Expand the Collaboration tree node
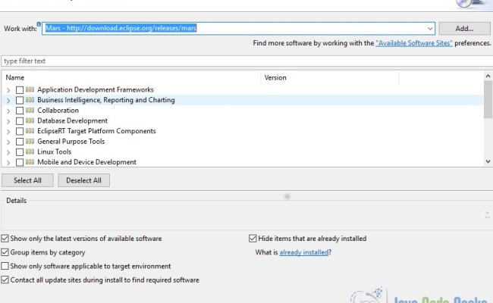This screenshot has width=493, height=303. click(8, 111)
